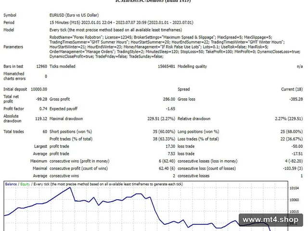Click the 'Expected payoff' label
The image size is (308, 231).
pyautogui.click(x=64, y=109)
